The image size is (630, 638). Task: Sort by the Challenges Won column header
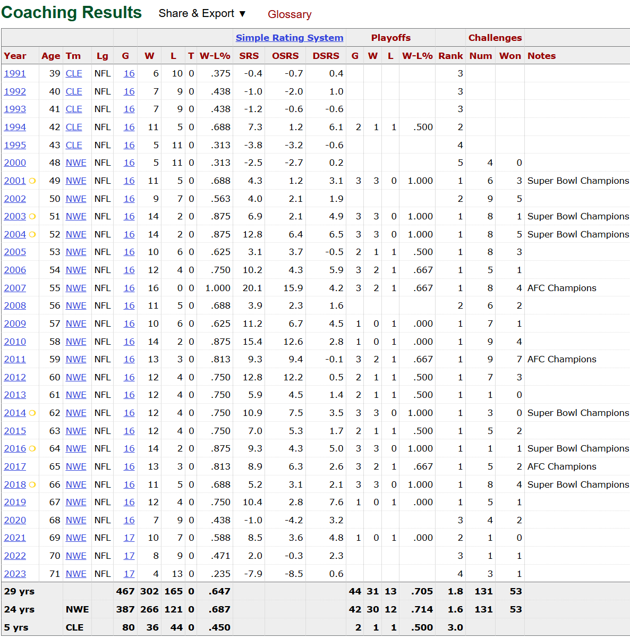coord(510,56)
